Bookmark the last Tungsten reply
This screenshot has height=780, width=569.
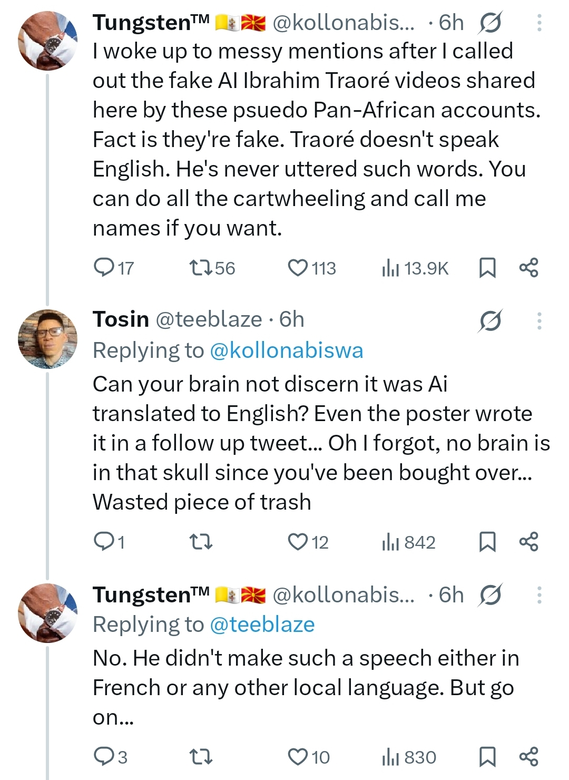(487, 757)
